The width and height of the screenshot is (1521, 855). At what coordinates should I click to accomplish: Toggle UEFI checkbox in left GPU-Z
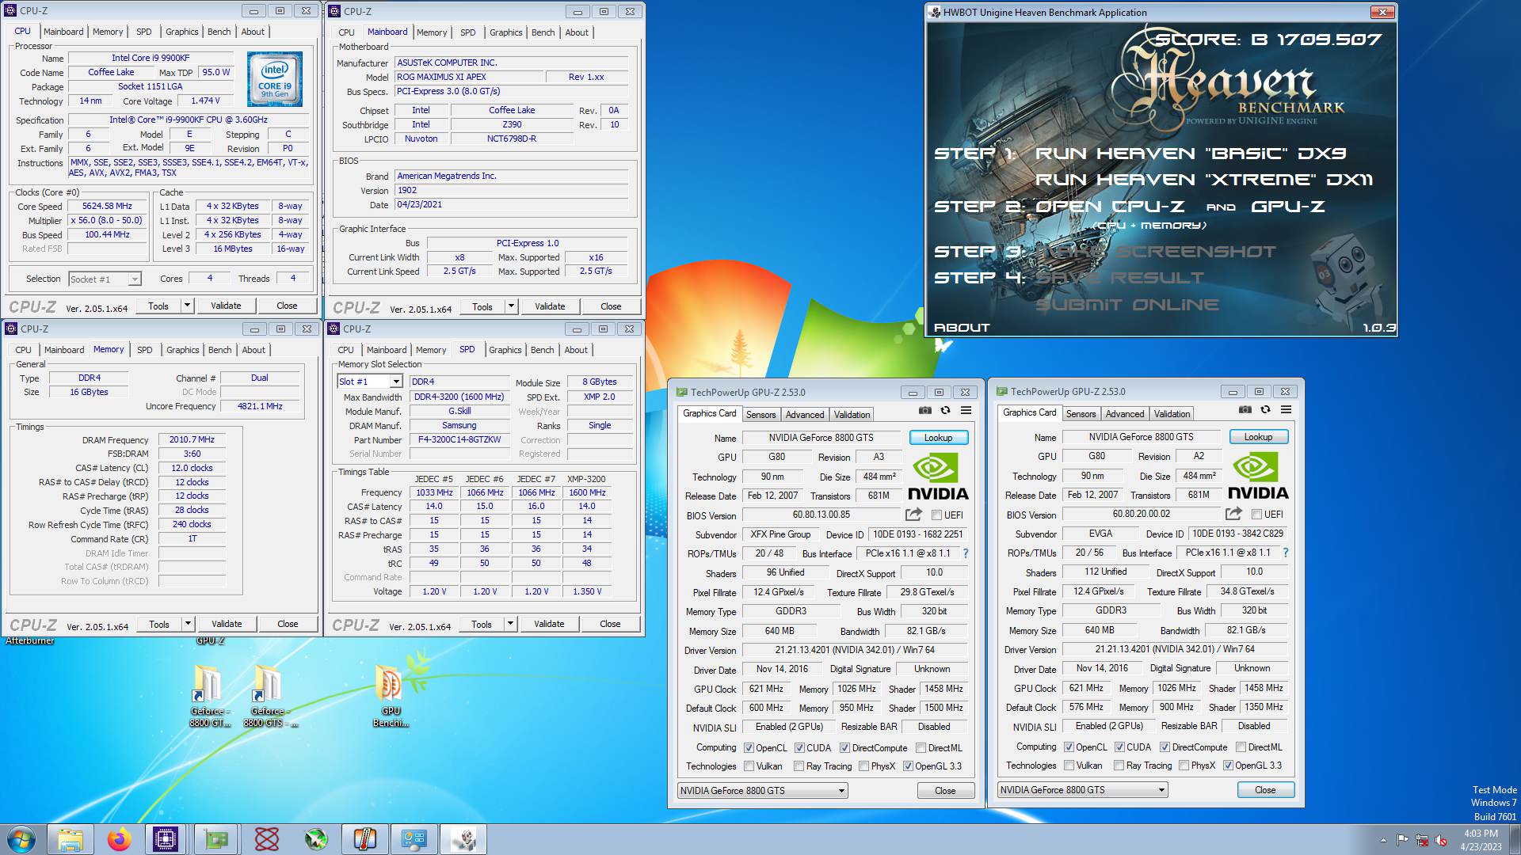(936, 515)
